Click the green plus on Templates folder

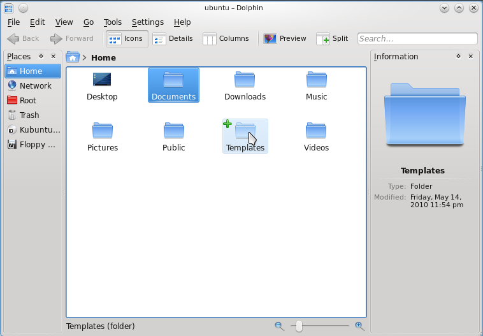pos(227,124)
